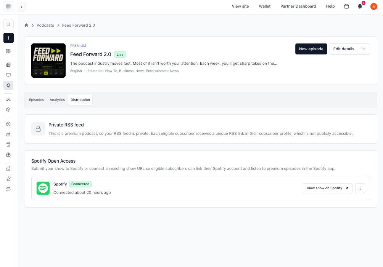
Task: Click the green Live status badge
Action: click(x=120, y=54)
